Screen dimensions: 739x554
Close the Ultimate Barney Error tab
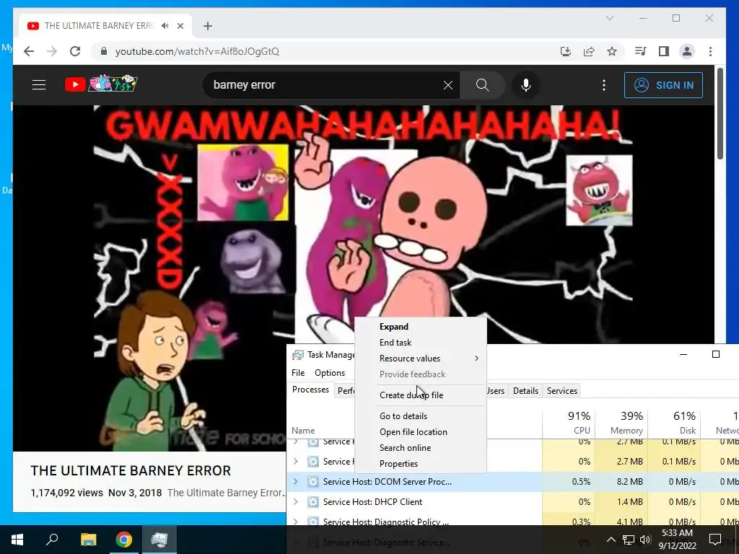pyautogui.click(x=180, y=26)
